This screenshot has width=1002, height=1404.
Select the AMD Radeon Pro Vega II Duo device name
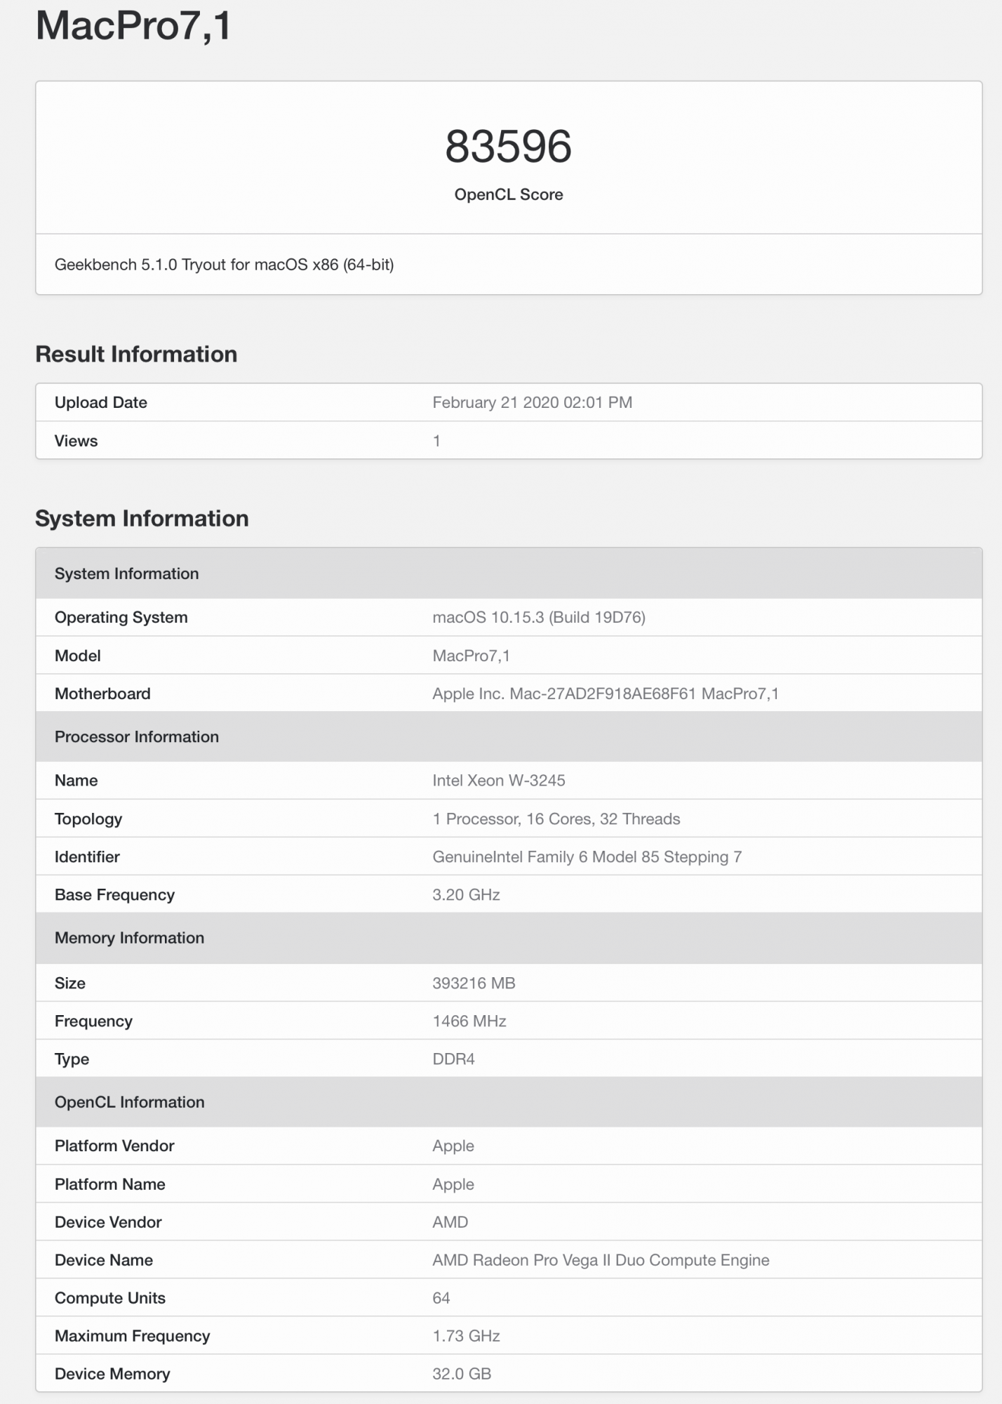coord(601,1260)
